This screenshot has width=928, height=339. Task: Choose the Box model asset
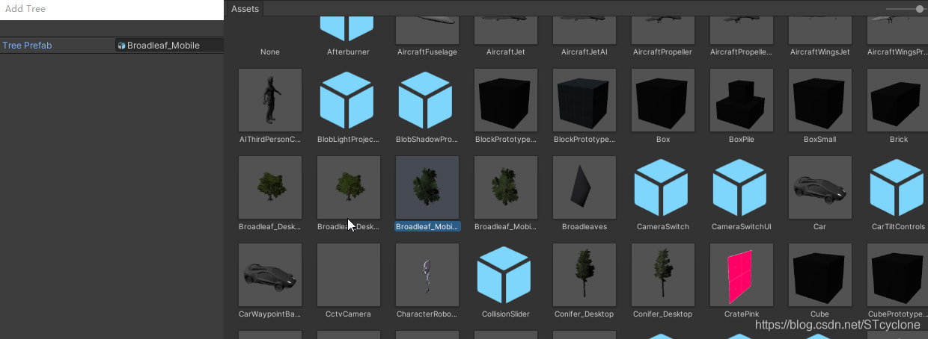[662, 100]
